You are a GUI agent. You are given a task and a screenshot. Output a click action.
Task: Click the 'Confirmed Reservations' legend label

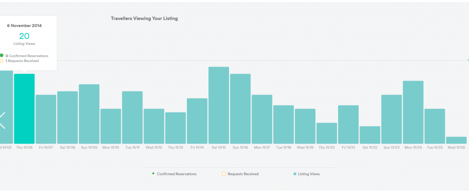click(x=177, y=174)
